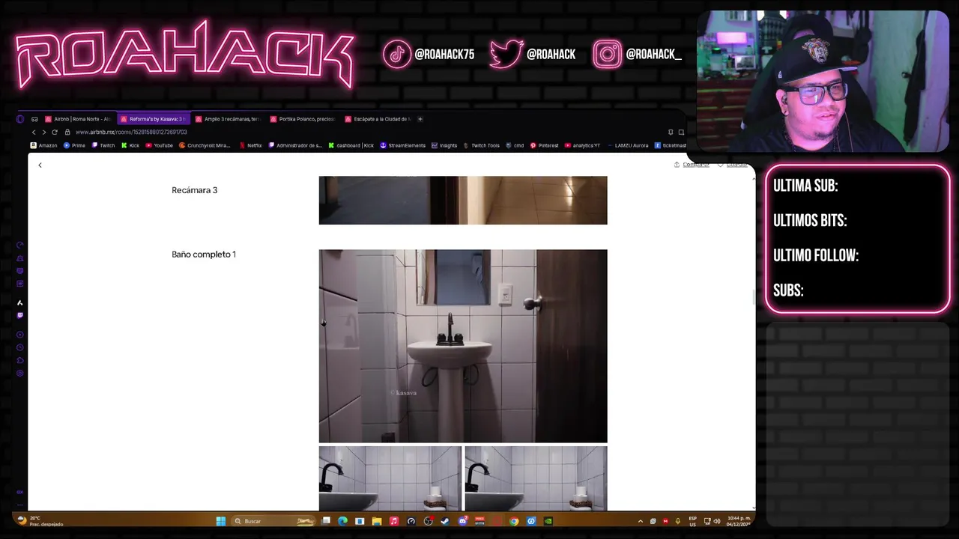Click the Recámara 3 label
This screenshot has height=539, width=959.
click(194, 190)
